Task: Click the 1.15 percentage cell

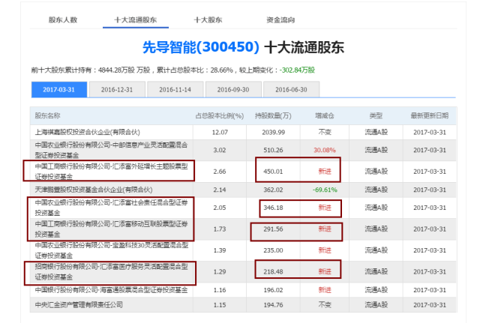Action: (220, 305)
